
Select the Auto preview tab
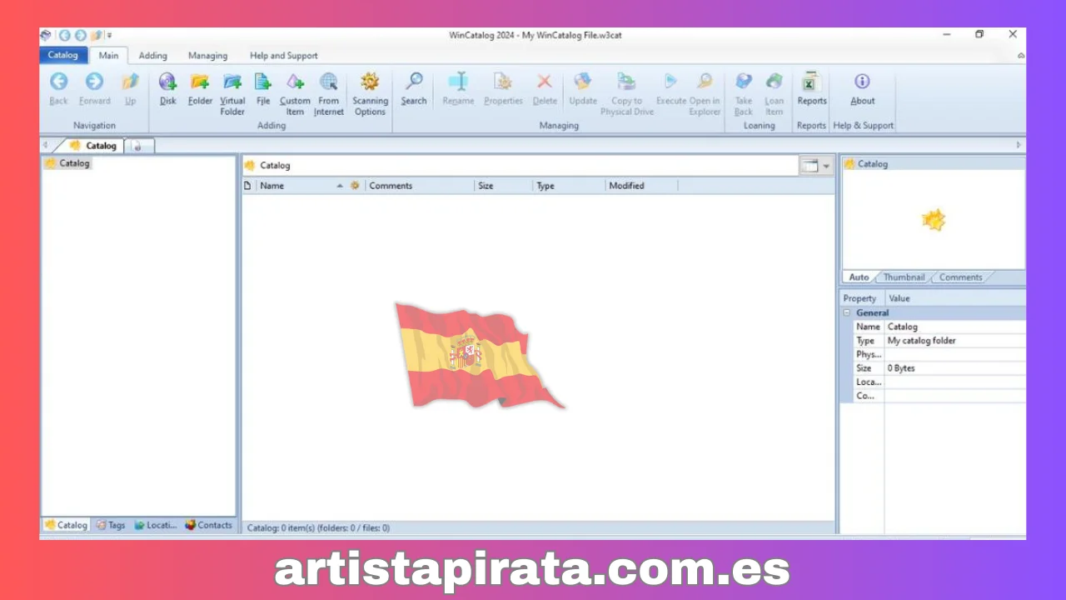click(x=859, y=277)
